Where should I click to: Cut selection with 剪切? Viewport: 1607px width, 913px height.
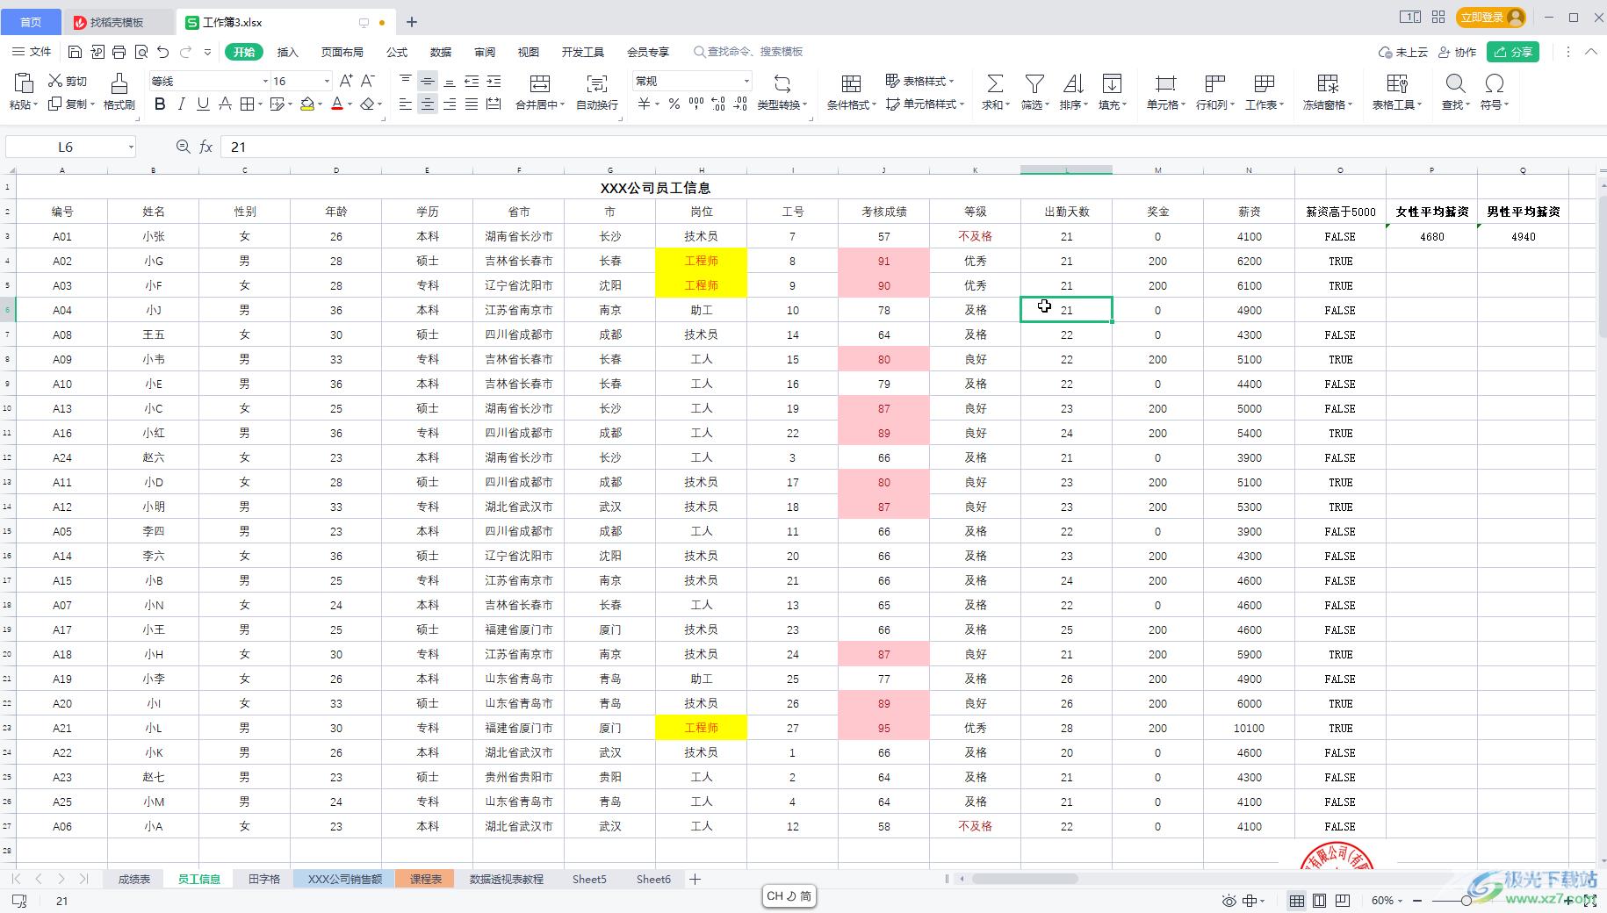(68, 81)
